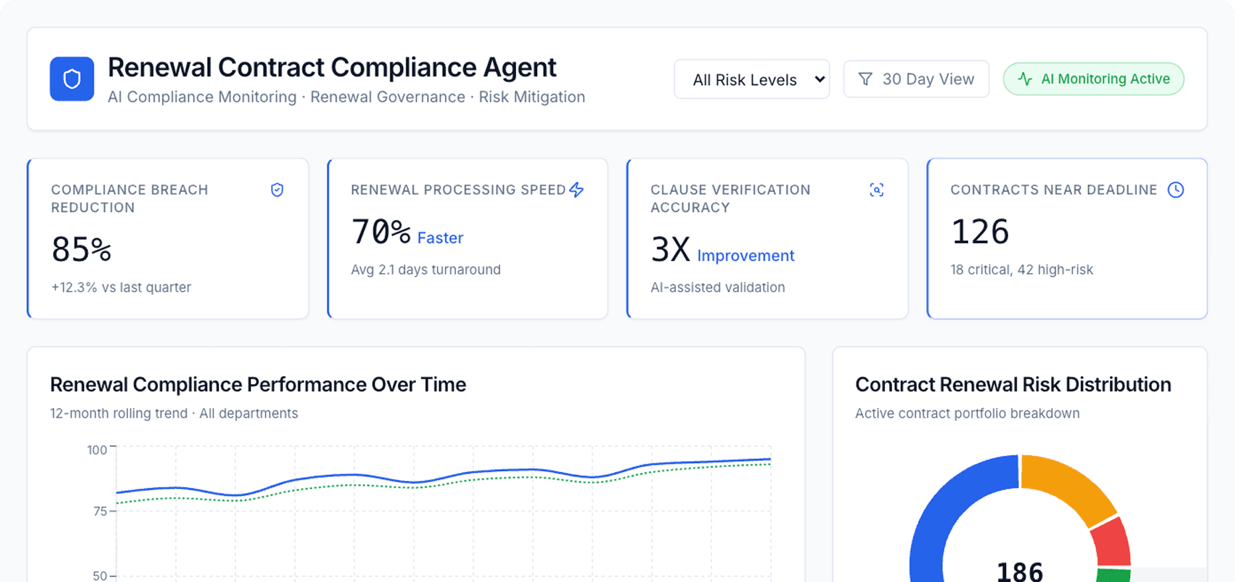The width and height of the screenshot is (1235, 582).
Task: Click the lightning bolt icon on Renewal Processing card
Action: [577, 190]
